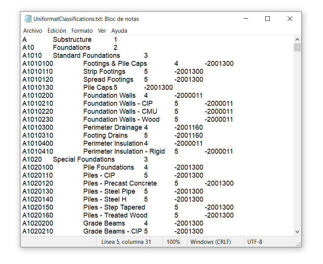Click Perimeter Insulation - Rigid text
Screen dimensions: 323x264
click(x=124, y=152)
